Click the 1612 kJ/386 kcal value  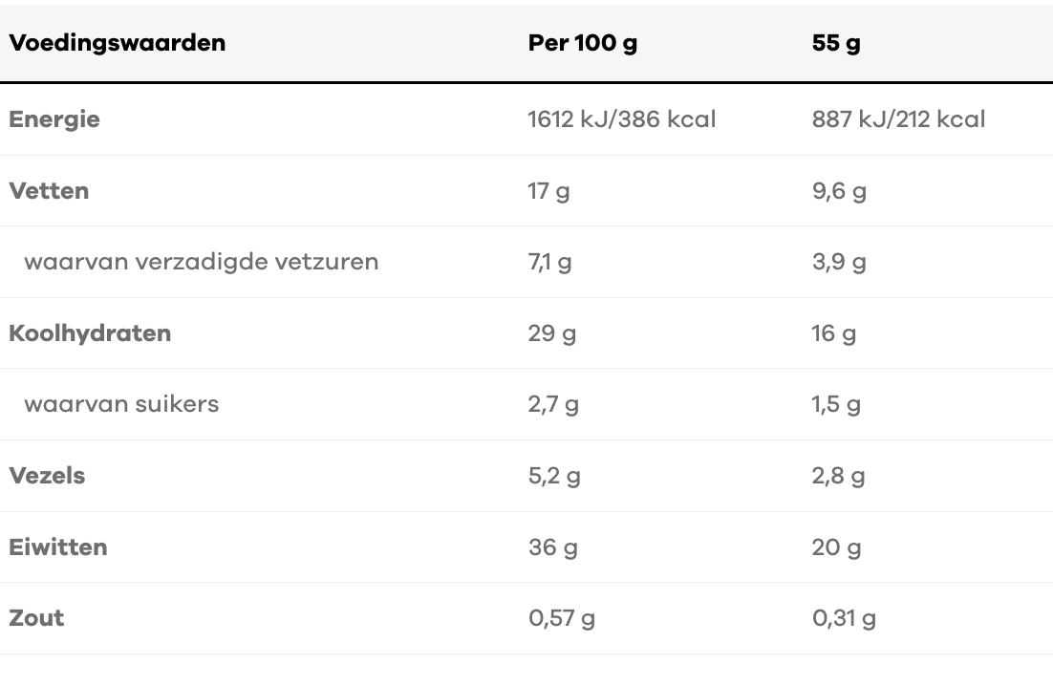621,119
